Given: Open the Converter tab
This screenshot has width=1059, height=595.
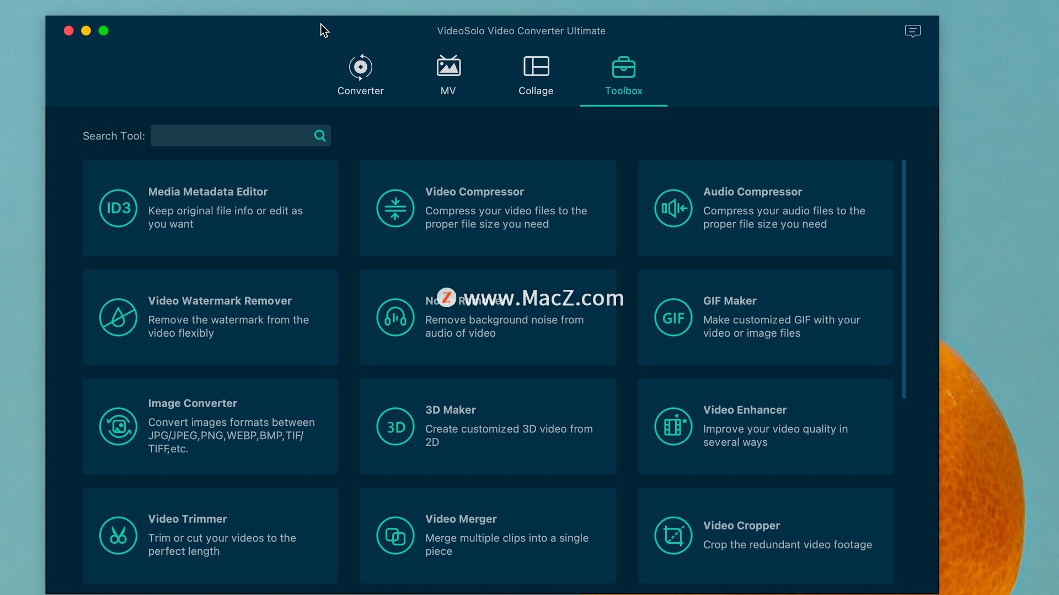Looking at the screenshot, I should 360,75.
